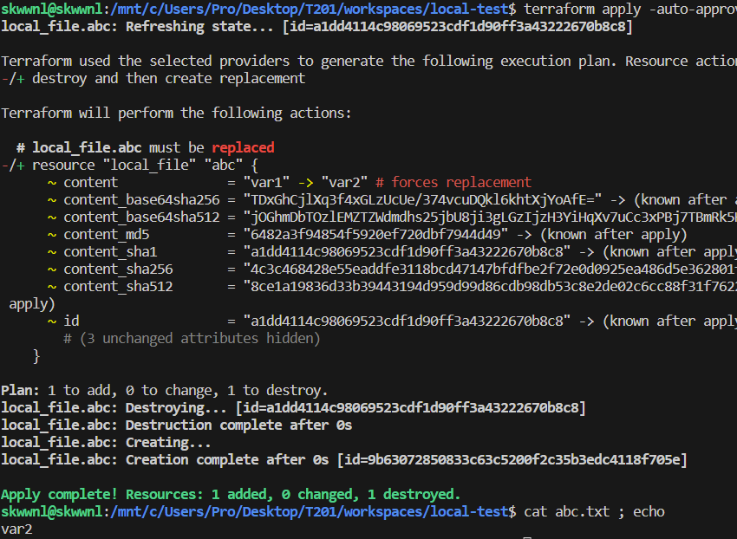The width and height of the screenshot is (737, 539).
Task: Click the '# forces replacement' comment
Action: point(453,182)
